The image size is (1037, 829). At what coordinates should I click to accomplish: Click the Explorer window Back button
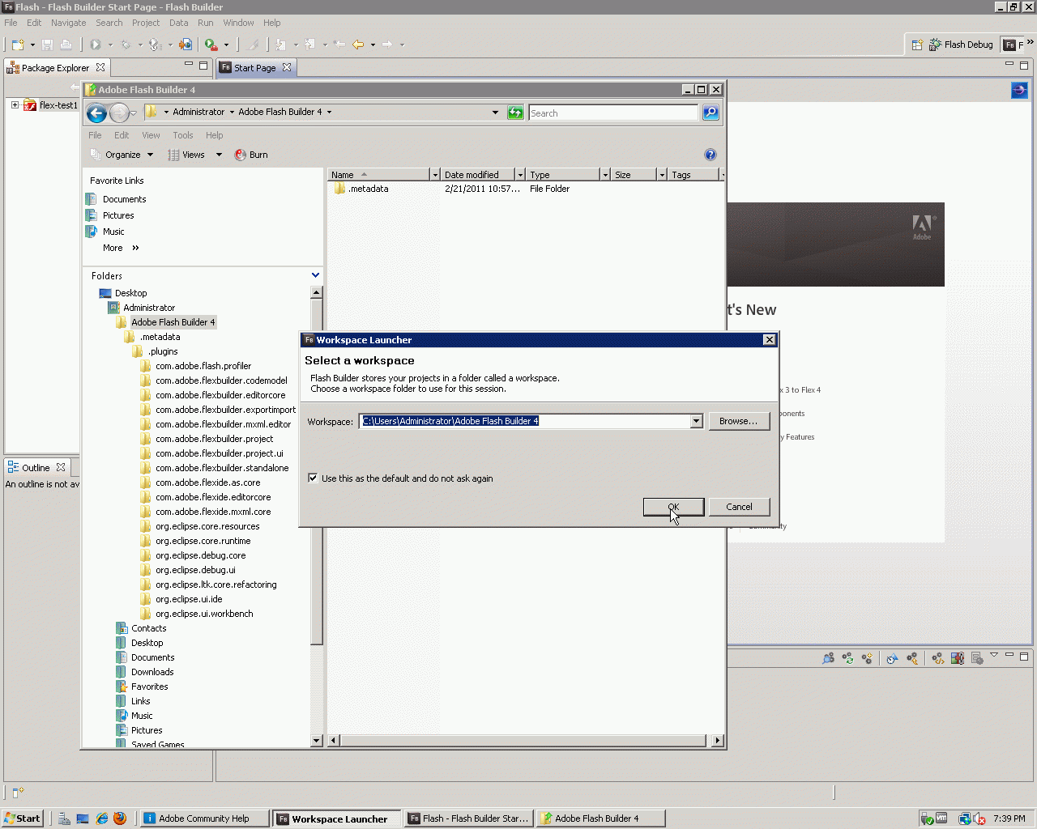[96, 113]
